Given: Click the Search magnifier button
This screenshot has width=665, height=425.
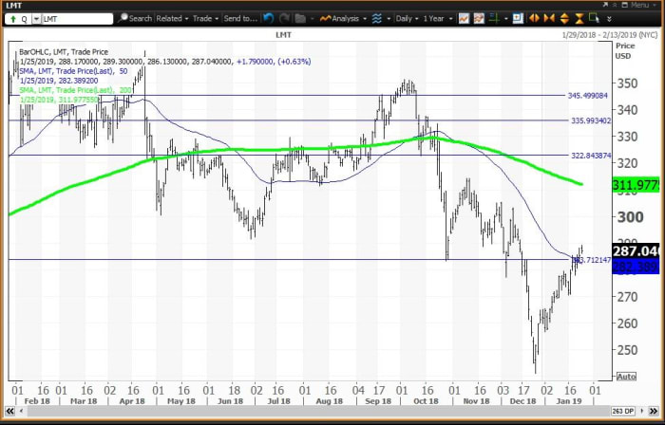Looking at the screenshot, I should tap(135, 19).
